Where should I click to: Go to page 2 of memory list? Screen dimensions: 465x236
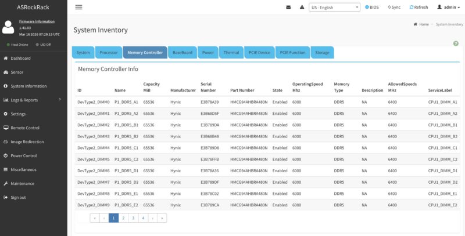tap(123, 218)
